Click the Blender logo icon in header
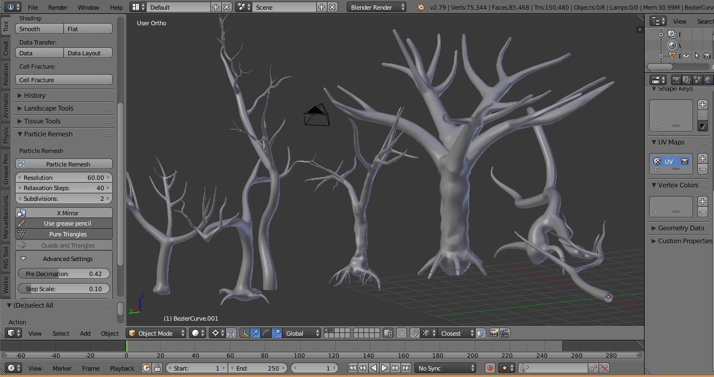The width and height of the screenshot is (714, 377). click(x=420, y=7)
